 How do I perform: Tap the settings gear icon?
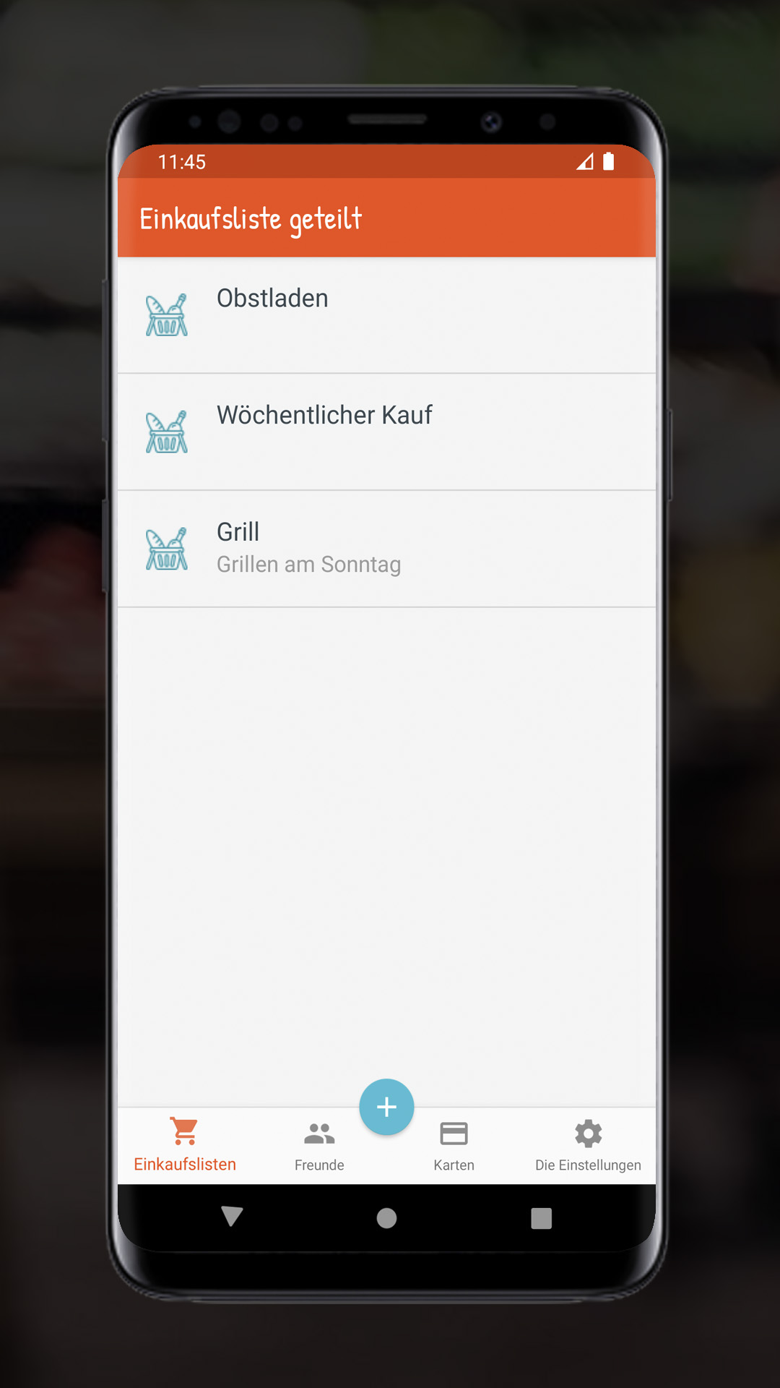[589, 1134]
